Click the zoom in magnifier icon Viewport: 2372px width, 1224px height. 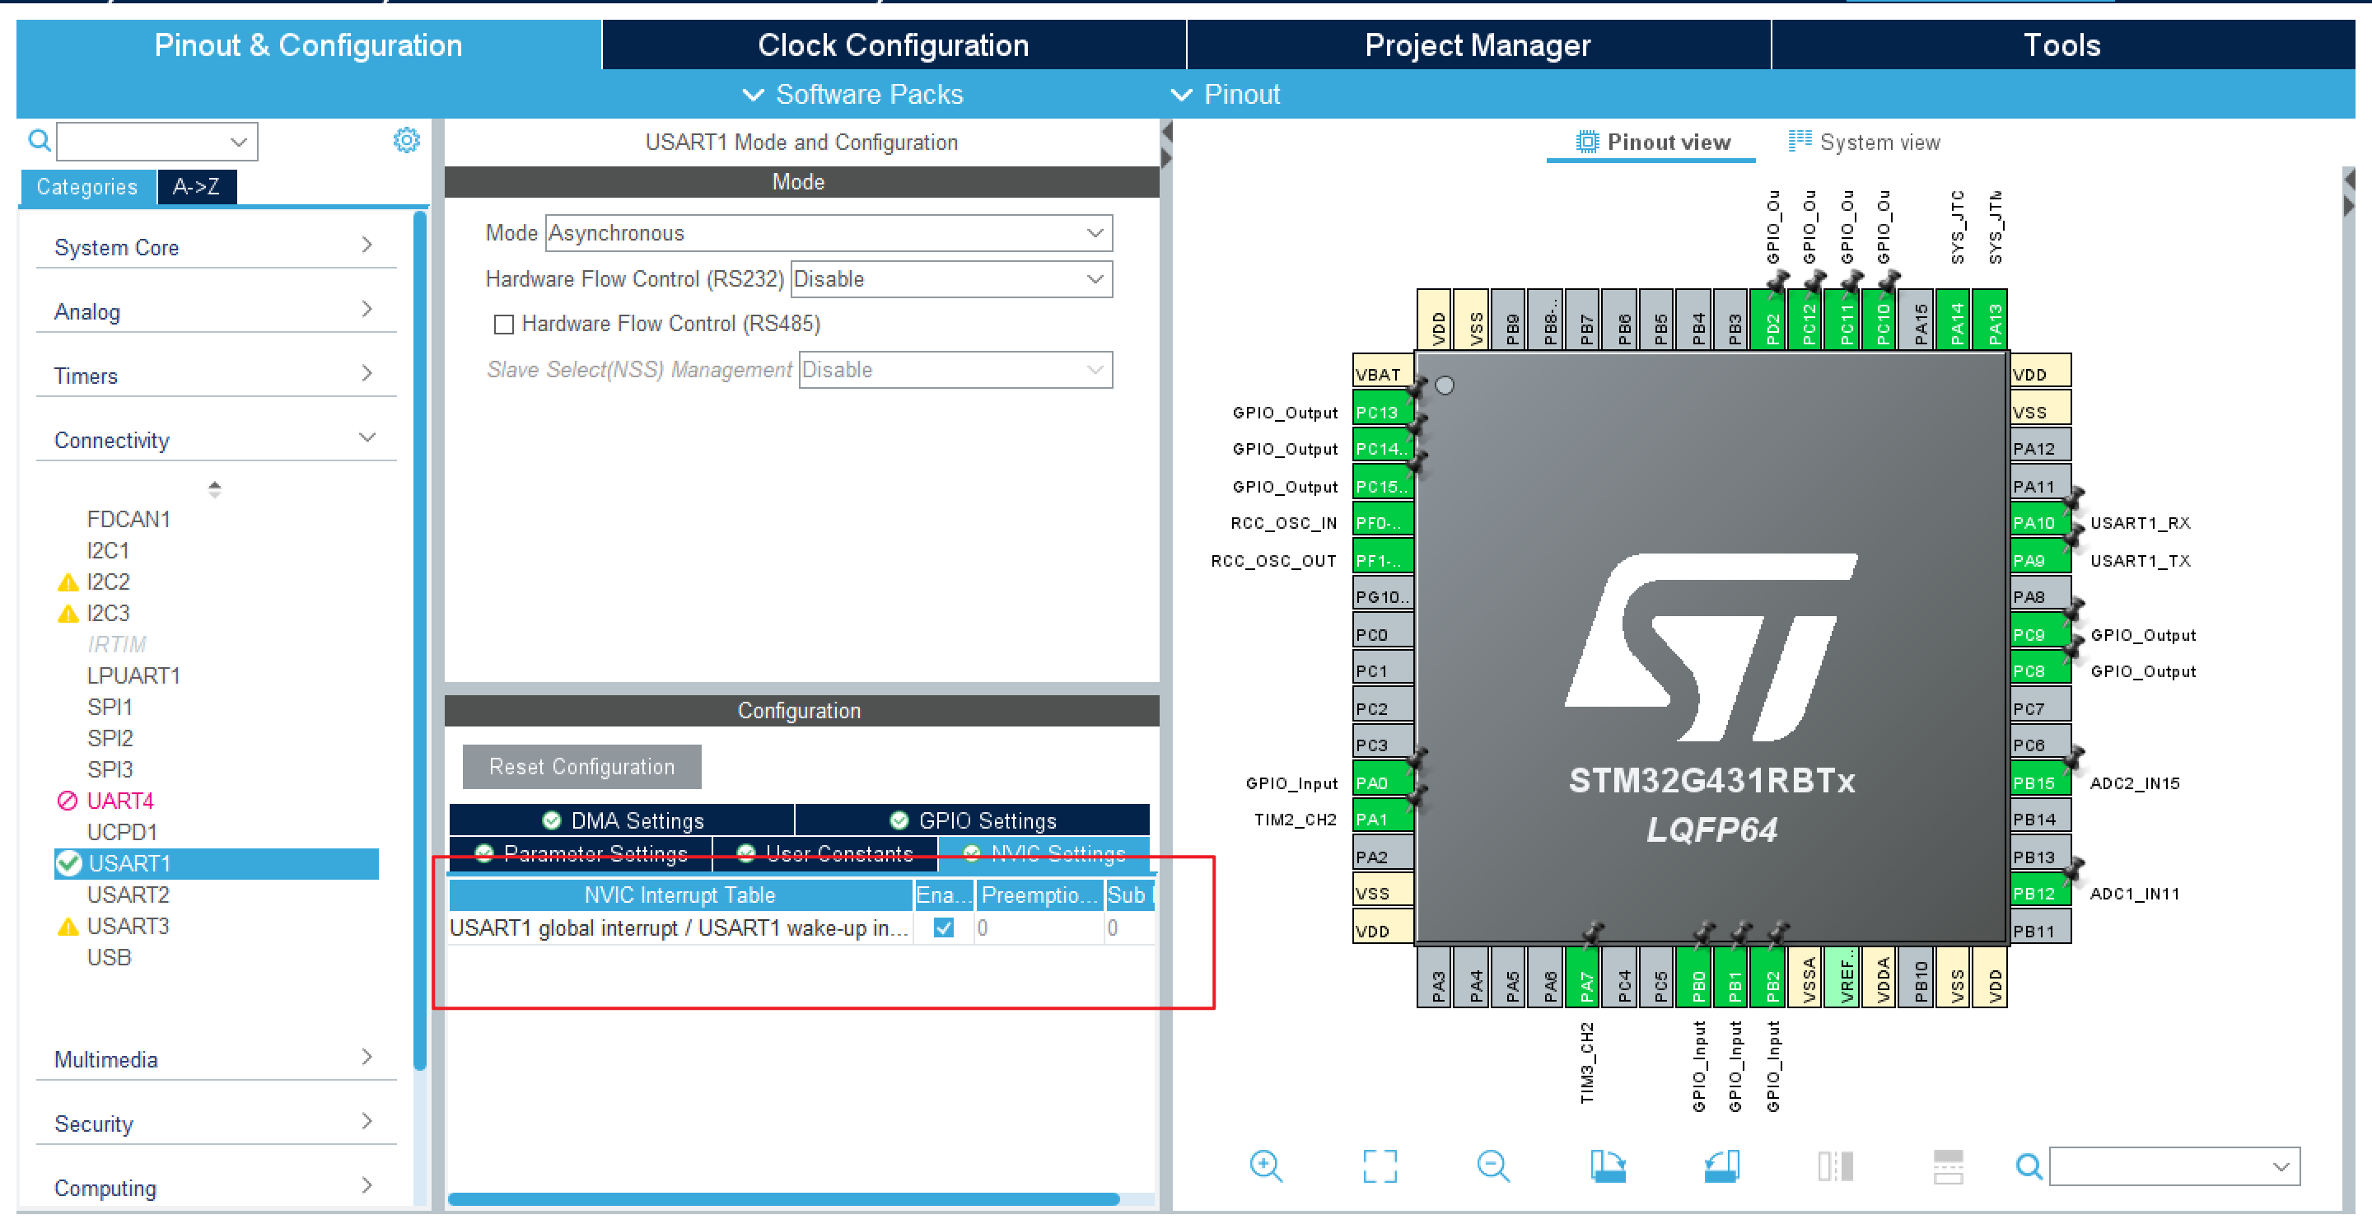[1266, 1166]
